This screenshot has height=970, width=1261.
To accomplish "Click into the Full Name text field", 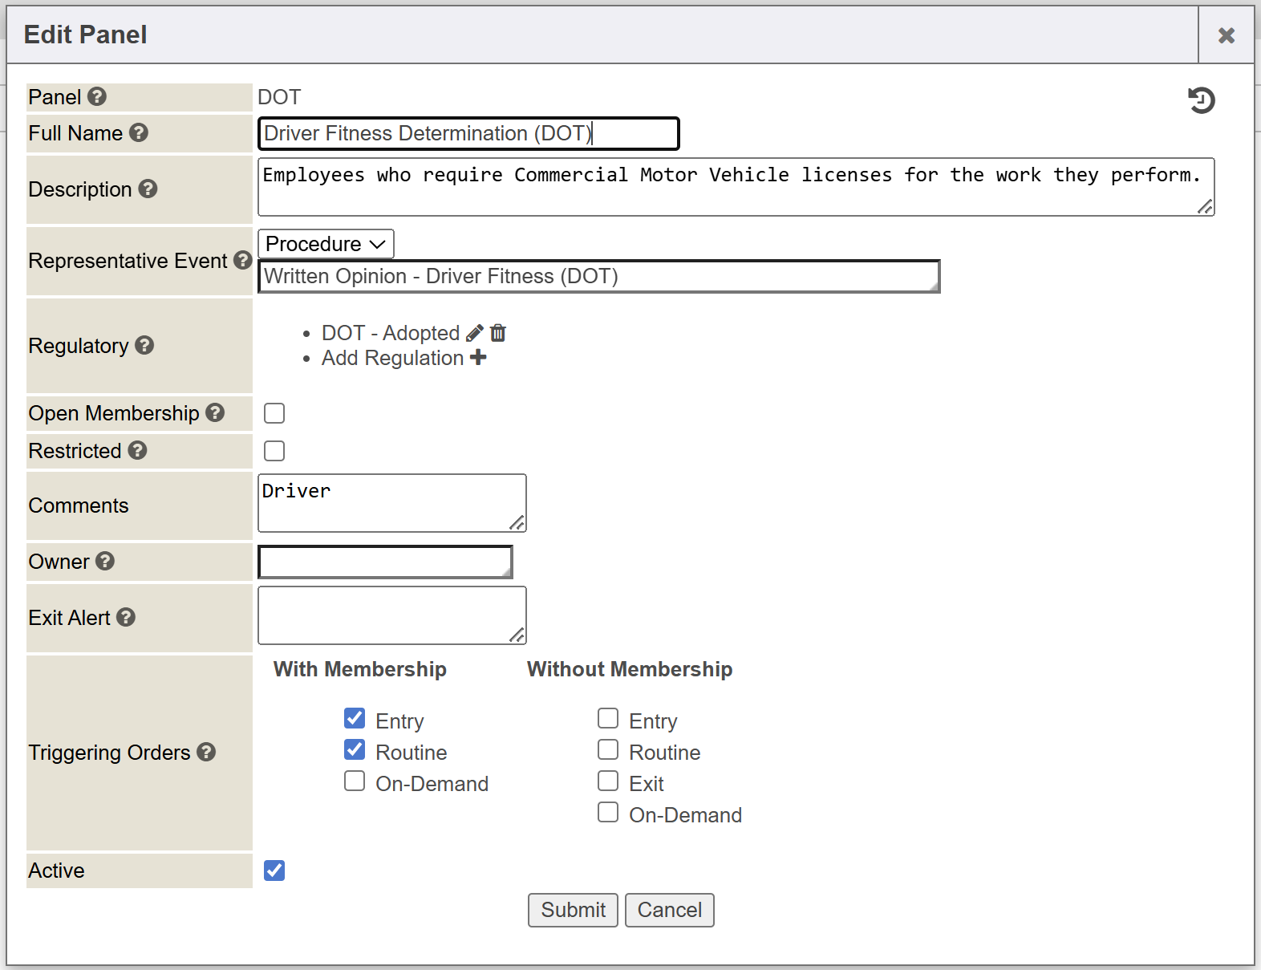I will 468,133.
